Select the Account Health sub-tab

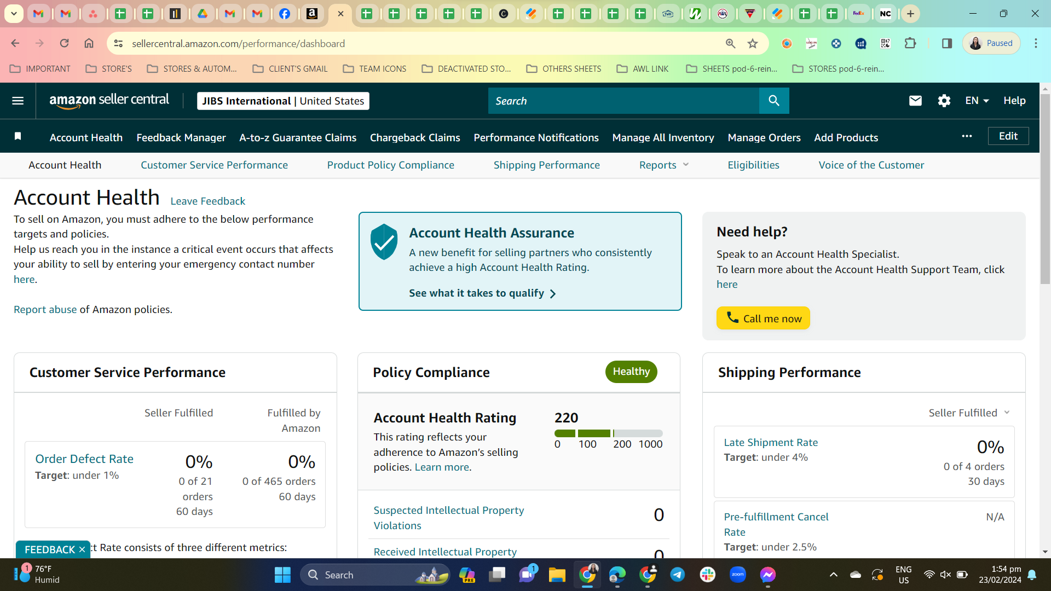(x=65, y=165)
